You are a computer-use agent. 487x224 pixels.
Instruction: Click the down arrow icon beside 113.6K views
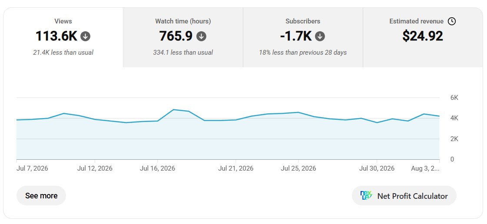(x=86, y=36)
